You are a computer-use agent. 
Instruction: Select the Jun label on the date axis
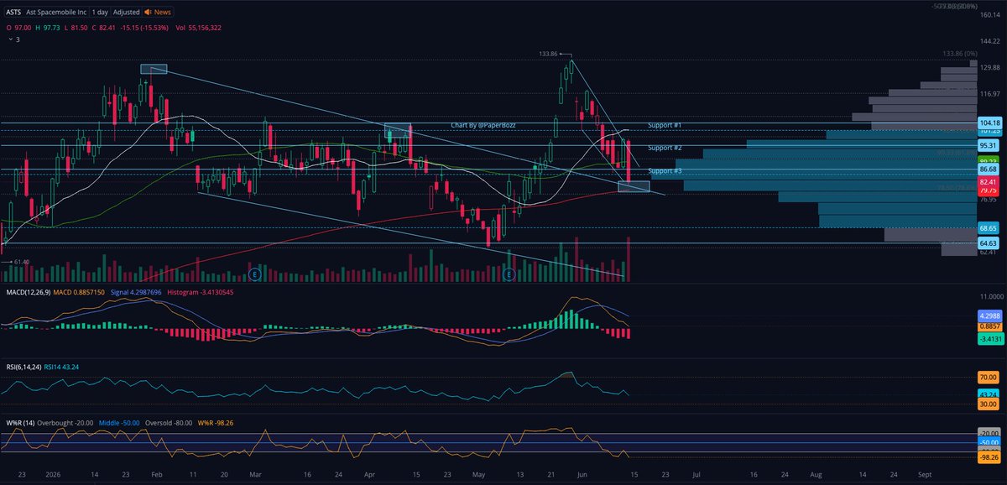[583, 474]
